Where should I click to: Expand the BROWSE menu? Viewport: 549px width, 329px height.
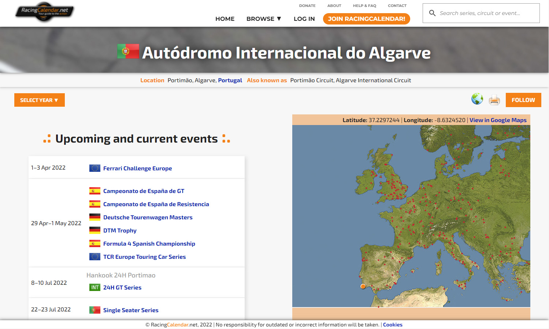click(264, 19)
